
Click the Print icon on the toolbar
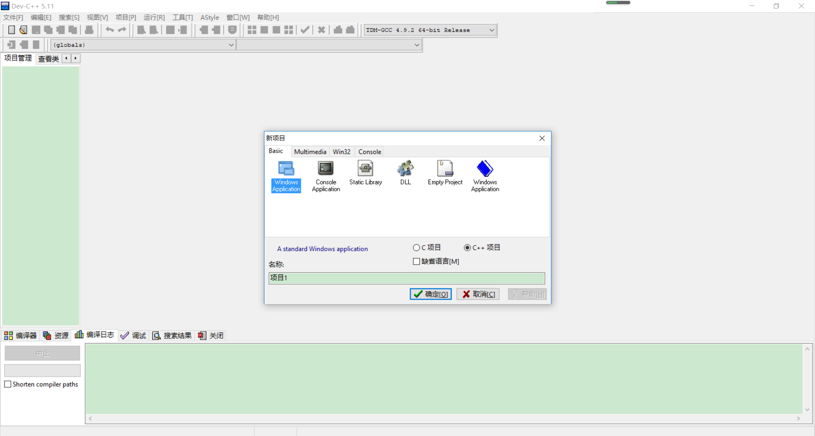click(x=89, y=30)
